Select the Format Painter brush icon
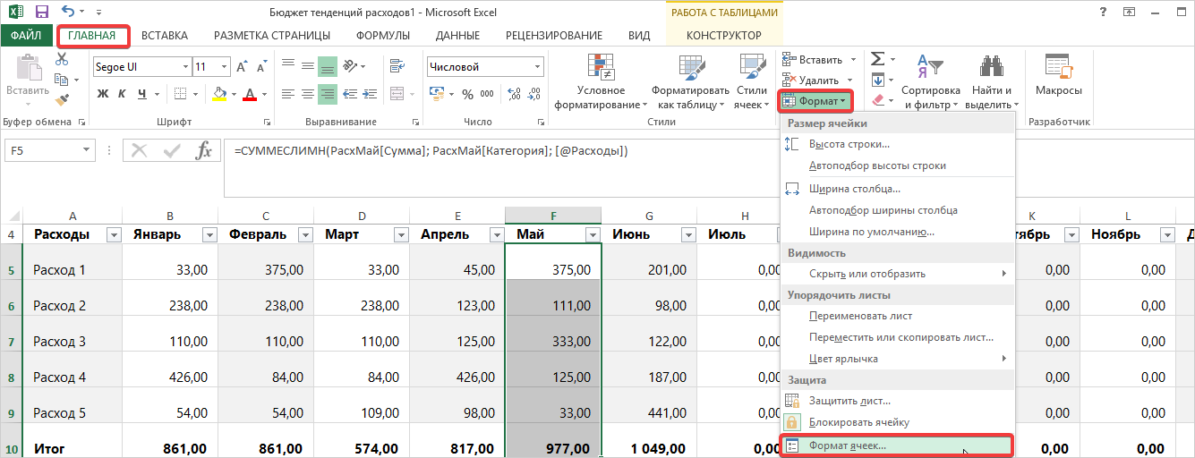This screenshot has height=458, width=1195. click(62, 100)
